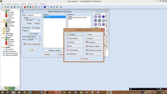
Task: Select the Check Mouse action icon
Action: pyautogui.click(x=99, y=24)
